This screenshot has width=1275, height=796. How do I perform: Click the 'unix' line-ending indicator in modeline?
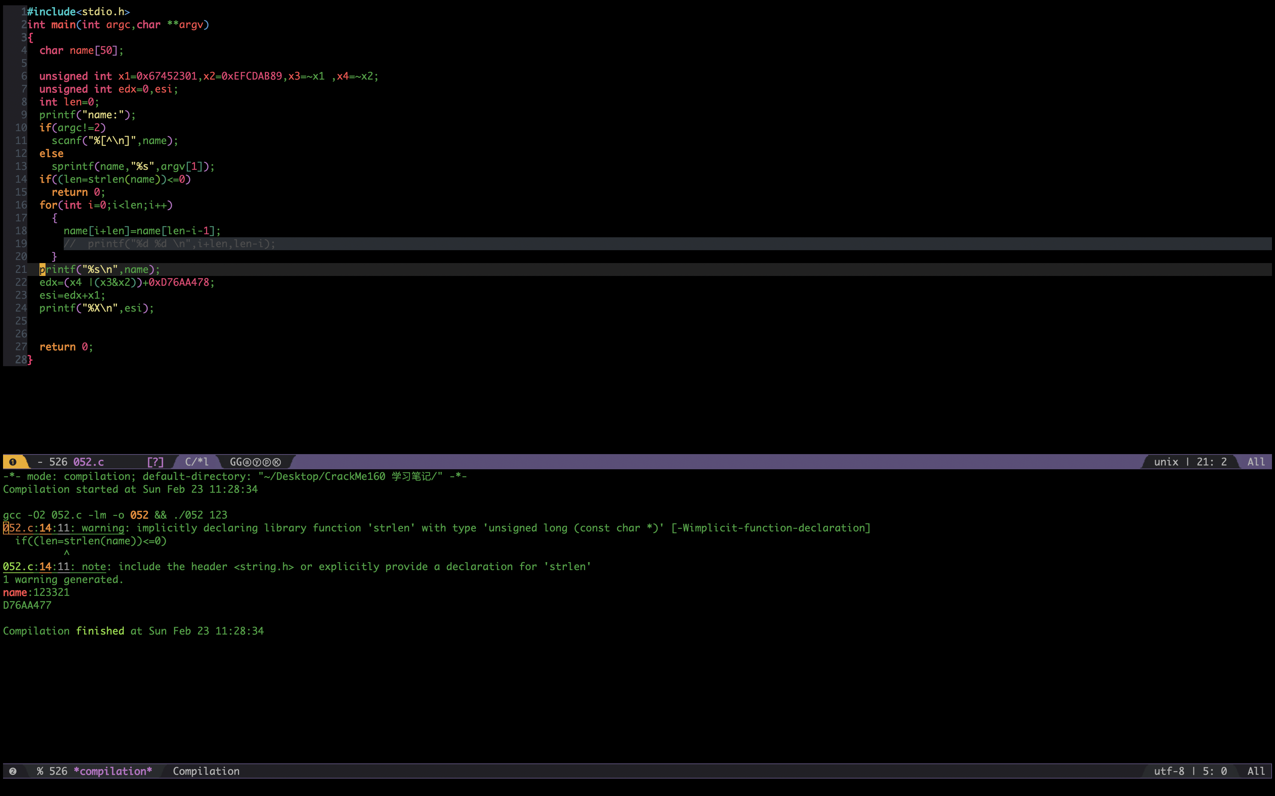tap(1165, 462)
